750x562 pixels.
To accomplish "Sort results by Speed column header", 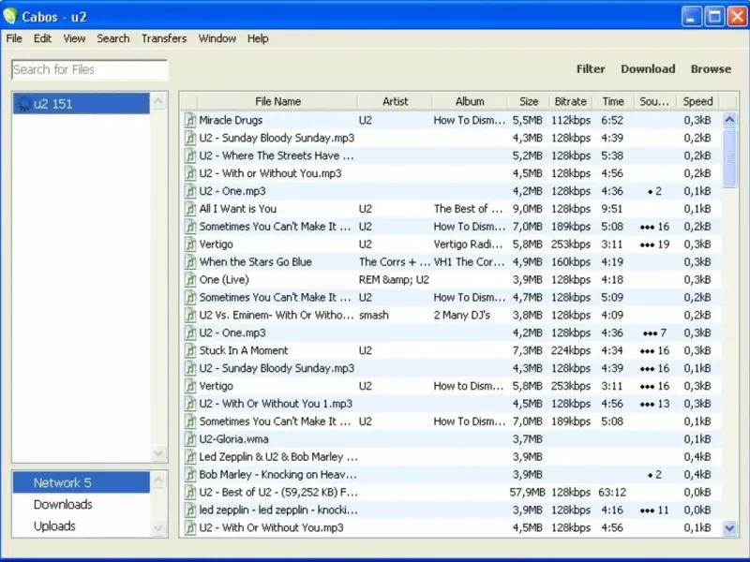I will 697,101.
